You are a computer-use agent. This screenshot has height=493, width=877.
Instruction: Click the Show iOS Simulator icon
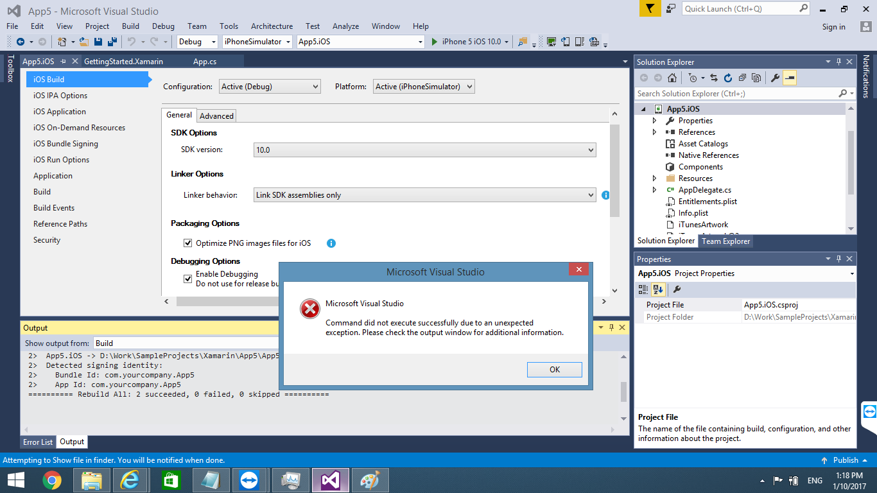pyautogui.click(x=566, y=42)
